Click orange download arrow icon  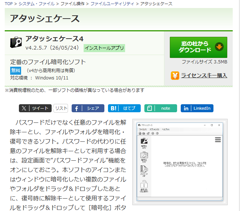coord(219,47)
